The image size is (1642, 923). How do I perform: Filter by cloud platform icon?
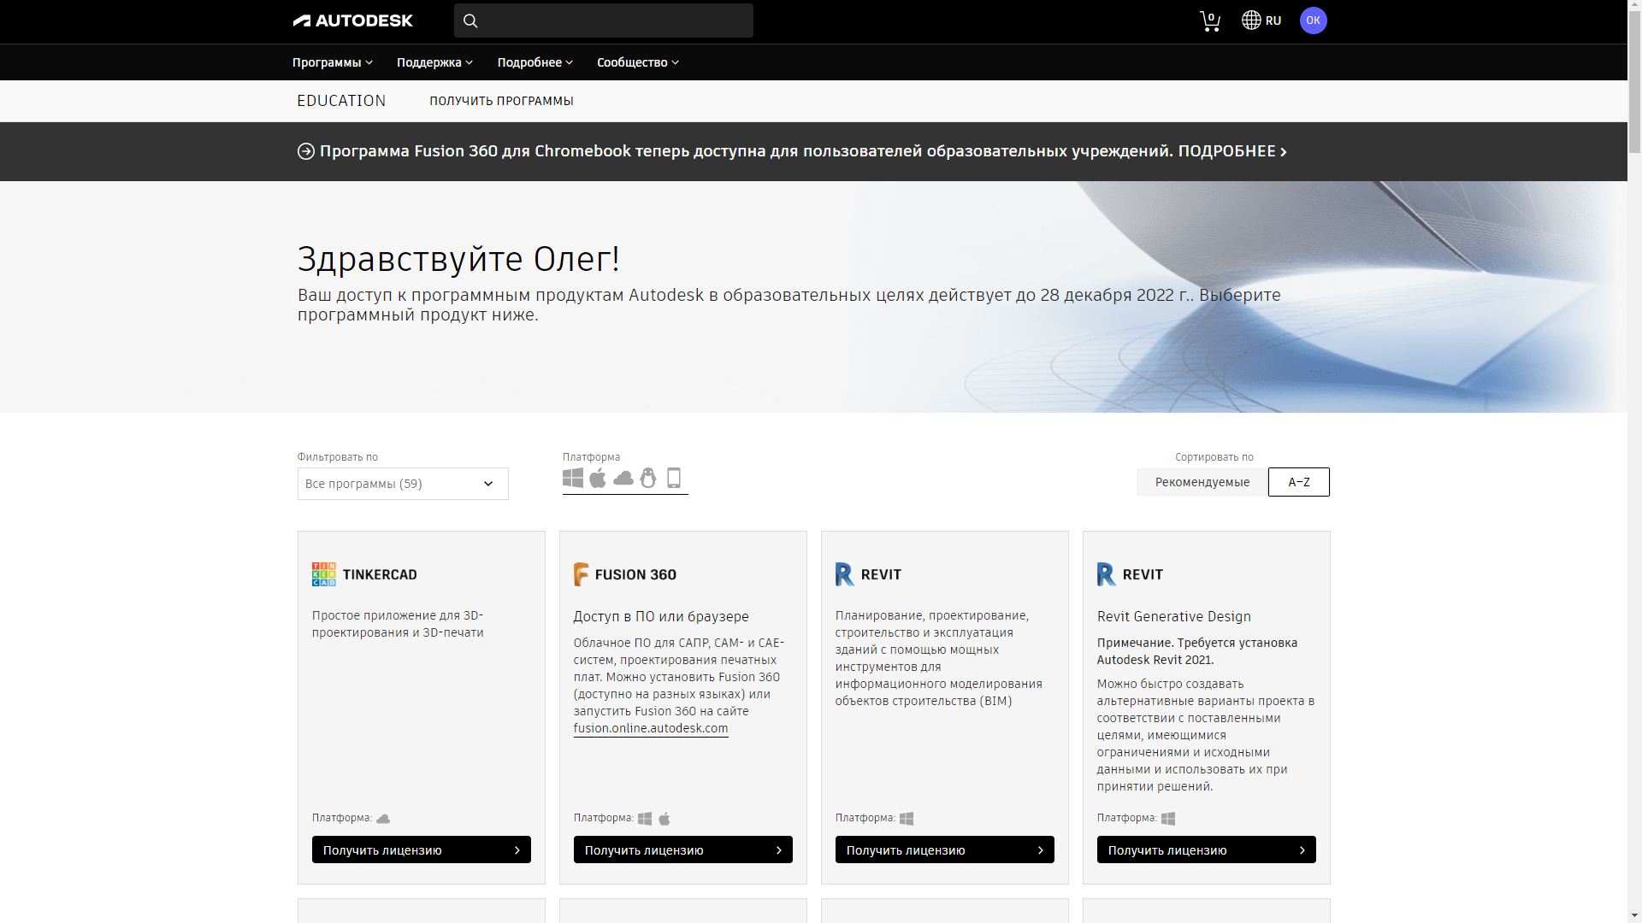point(623,479)
